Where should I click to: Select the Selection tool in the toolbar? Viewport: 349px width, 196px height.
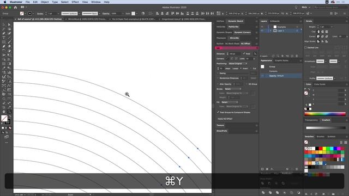(4, 24)
